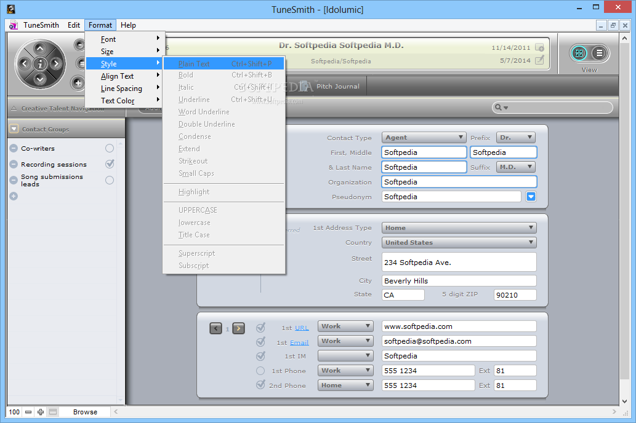Choose Plain Text from the Style submenu

pos(224,63)
